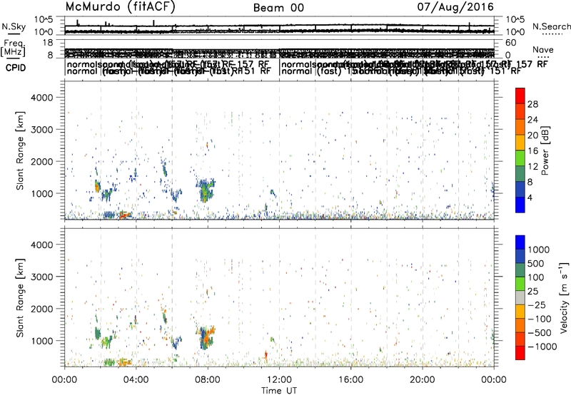Click the 2000 tick in the velocity panel
Viewport: 571px width, 395px height.
tap(41, 309)
